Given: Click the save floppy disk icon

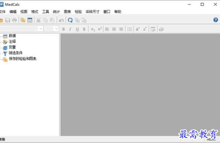Looking at the screenshot, I should coord(8,20).
